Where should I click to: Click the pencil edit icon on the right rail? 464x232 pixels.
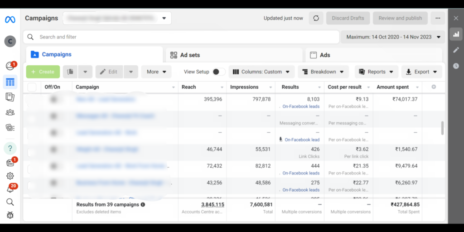click(456, 50)
